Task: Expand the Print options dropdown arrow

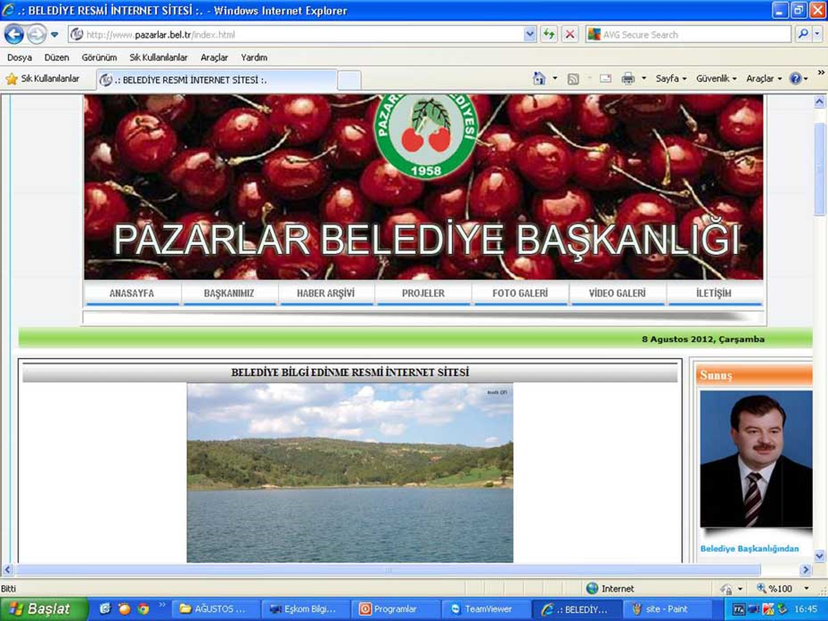Action: [644, 79]
